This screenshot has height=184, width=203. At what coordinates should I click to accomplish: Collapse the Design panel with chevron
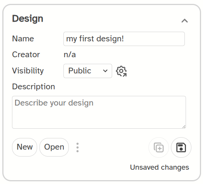[x=184, y=21]
